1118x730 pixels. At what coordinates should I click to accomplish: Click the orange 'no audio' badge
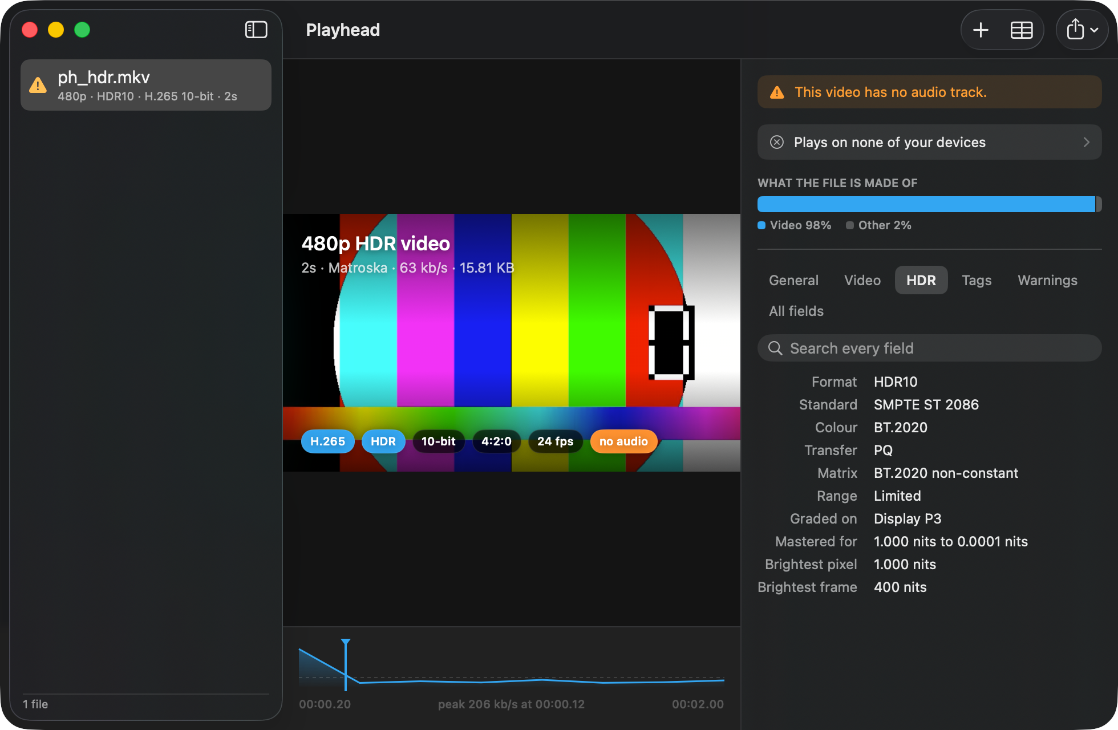click(623, 441)
